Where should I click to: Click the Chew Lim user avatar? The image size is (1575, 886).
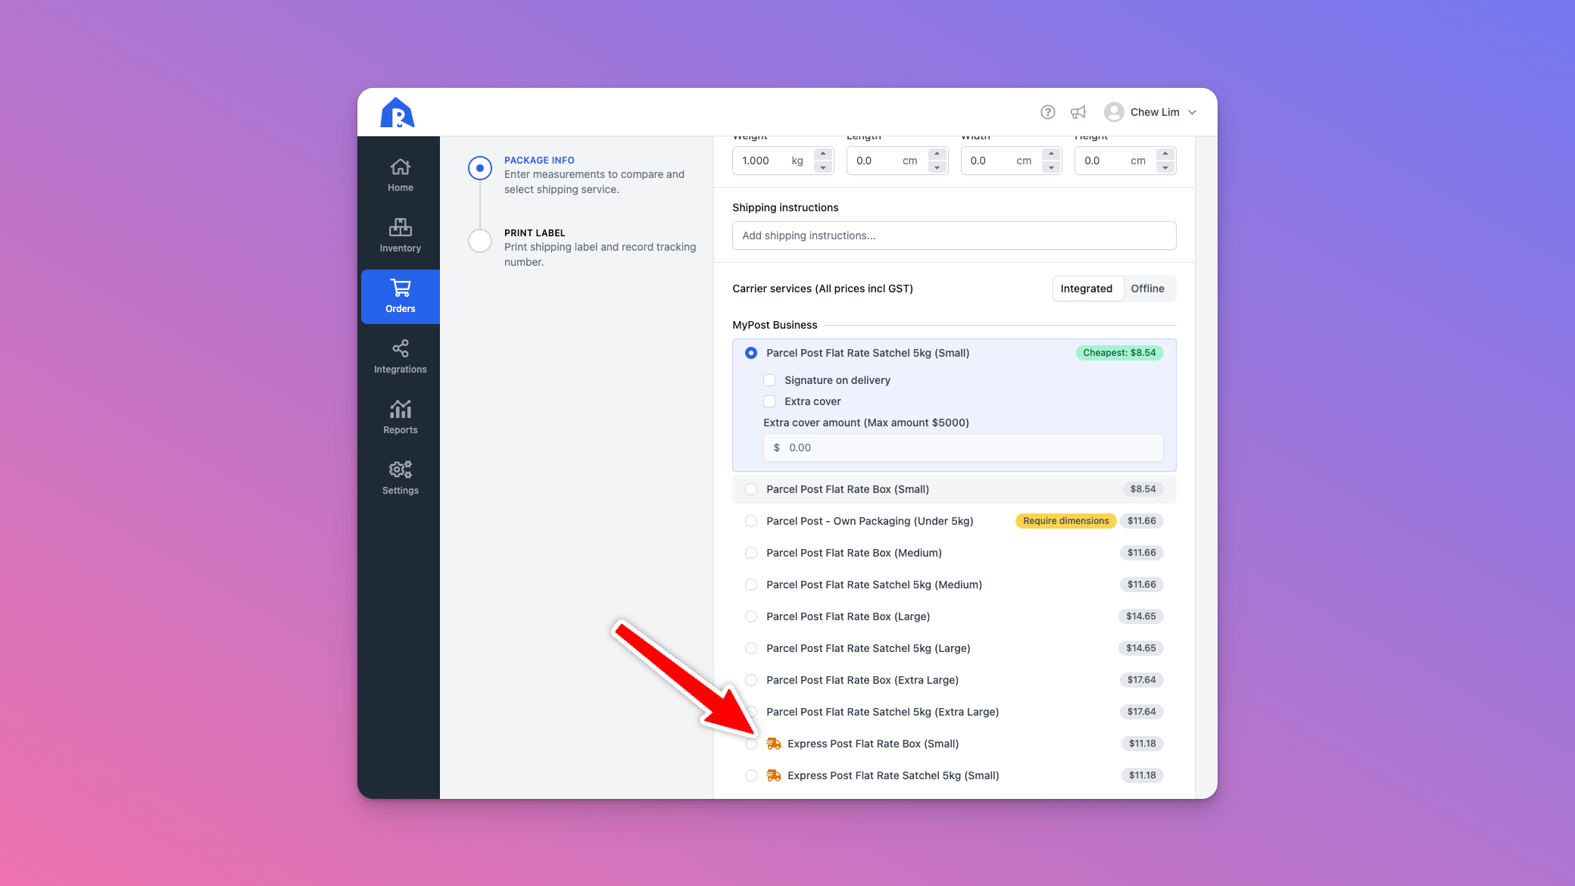(x=1114, y=112)
